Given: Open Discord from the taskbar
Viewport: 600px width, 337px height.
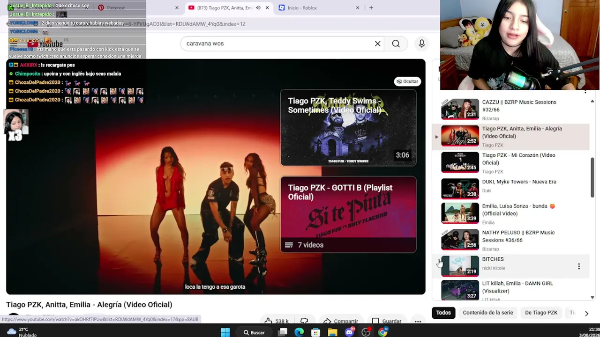Looking at the screenshot, I should point(349,332).
